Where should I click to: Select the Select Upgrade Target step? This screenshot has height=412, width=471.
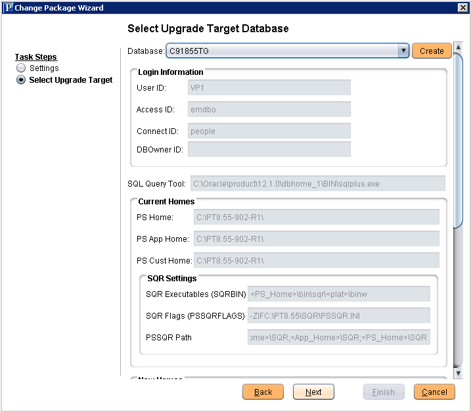click(22, 80)
